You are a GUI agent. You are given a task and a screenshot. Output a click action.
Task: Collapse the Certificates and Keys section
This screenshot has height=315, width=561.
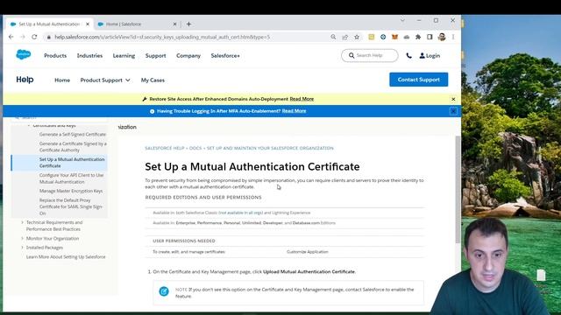[29, 126]
